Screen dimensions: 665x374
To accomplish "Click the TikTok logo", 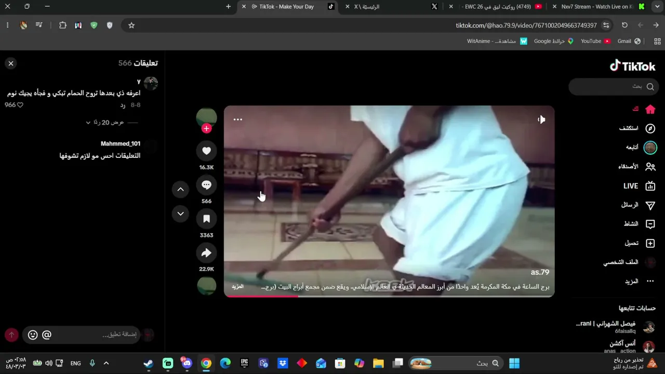I will 632,66.
